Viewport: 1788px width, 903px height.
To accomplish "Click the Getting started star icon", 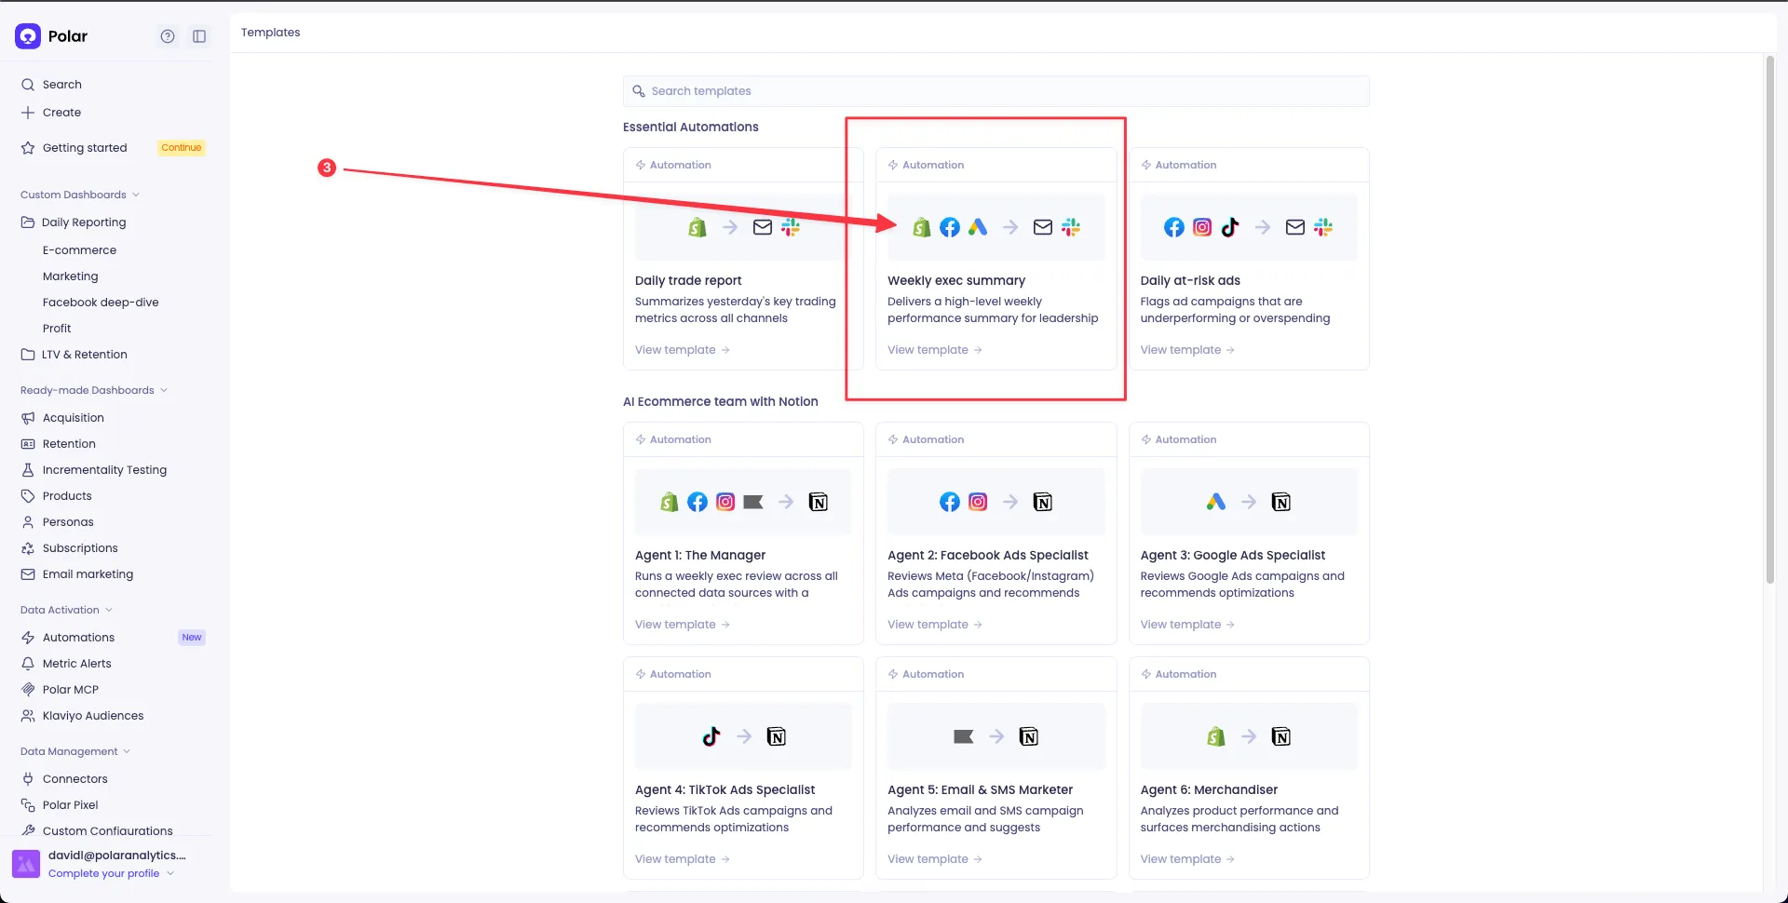I will 28,148.
